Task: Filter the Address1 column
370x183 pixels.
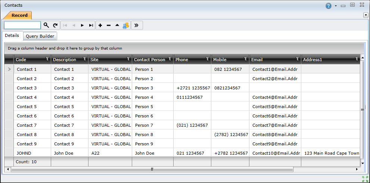Action: [x=357, y=59]
